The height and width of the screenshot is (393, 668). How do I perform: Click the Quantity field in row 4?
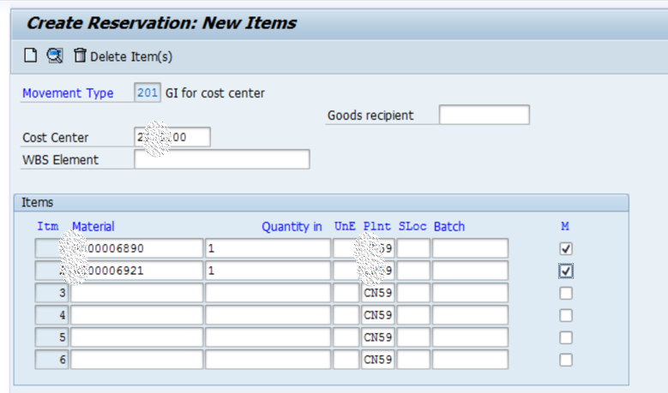(268, 315)
